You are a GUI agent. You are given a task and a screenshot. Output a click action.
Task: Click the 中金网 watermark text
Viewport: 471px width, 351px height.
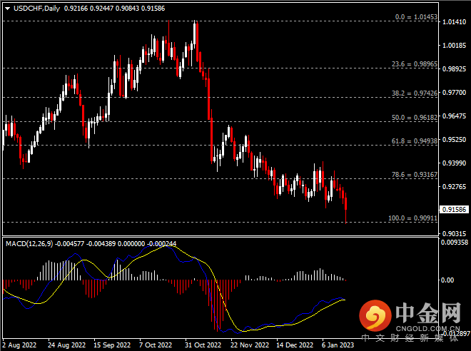click(x=429, y=311)
